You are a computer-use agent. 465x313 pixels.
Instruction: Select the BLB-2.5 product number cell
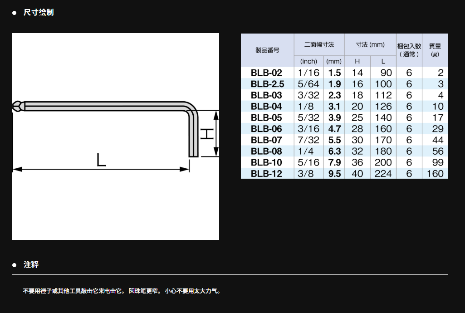[x=267, y=84]
